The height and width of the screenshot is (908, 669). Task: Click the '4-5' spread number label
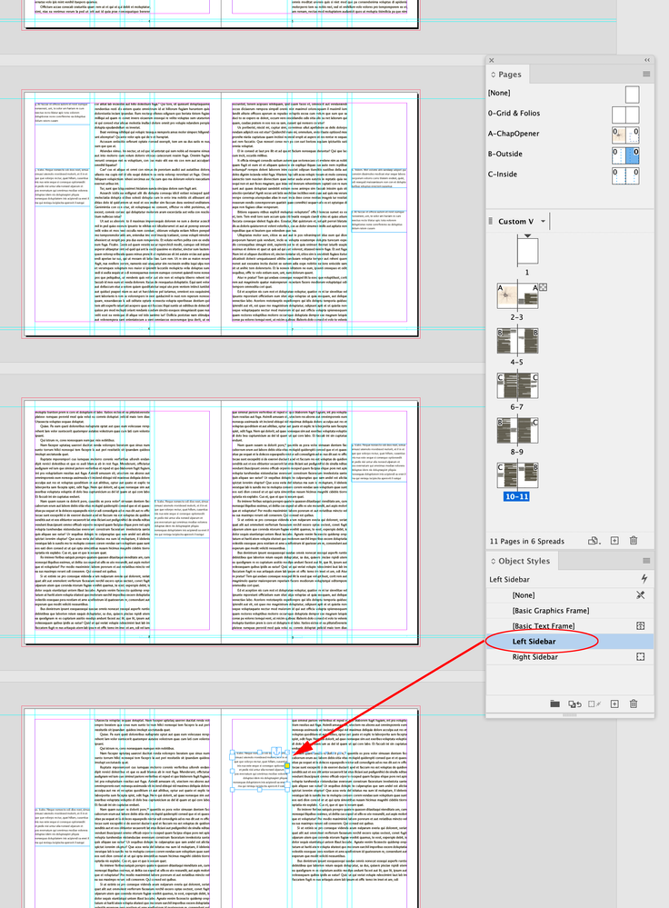coord(516,362)
